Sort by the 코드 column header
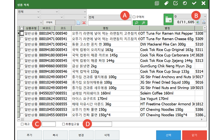Screen dimensions: 223x140 coord(63,28)
